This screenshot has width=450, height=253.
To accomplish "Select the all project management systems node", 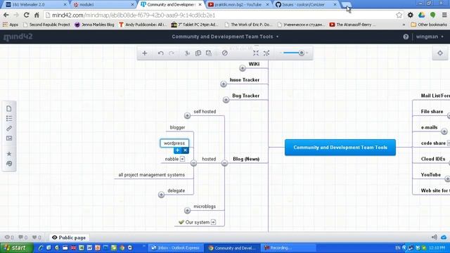I will coord(152,175).
